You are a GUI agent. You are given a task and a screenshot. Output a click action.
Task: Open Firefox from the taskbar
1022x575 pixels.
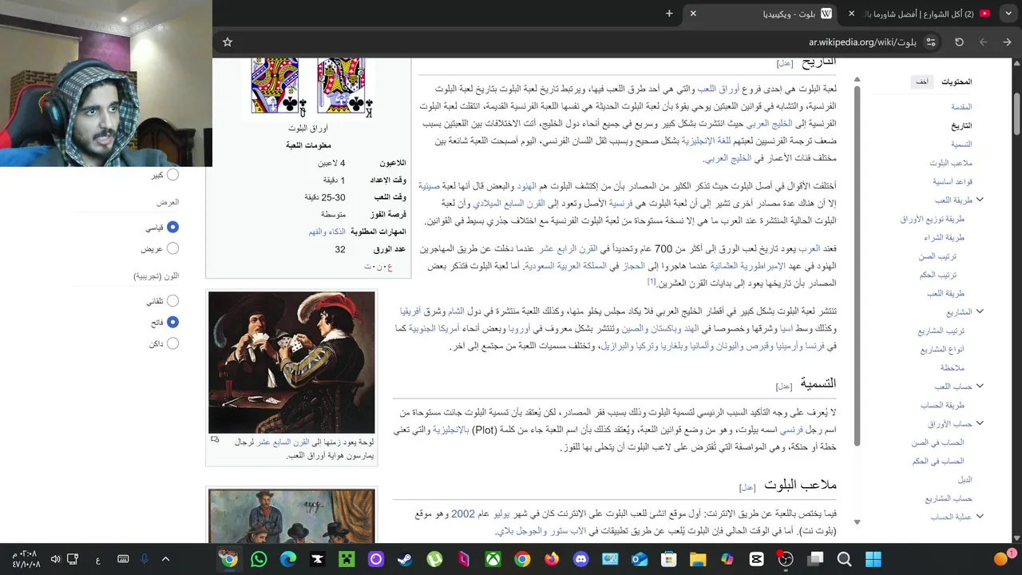pyautogui.click(x=552, y=560)
